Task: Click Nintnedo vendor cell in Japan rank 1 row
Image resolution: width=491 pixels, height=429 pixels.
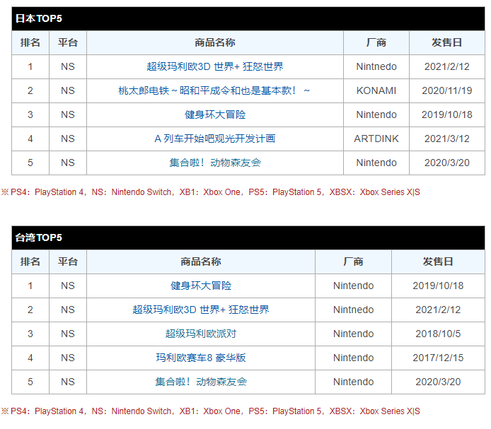Action: tap(376, 66)
